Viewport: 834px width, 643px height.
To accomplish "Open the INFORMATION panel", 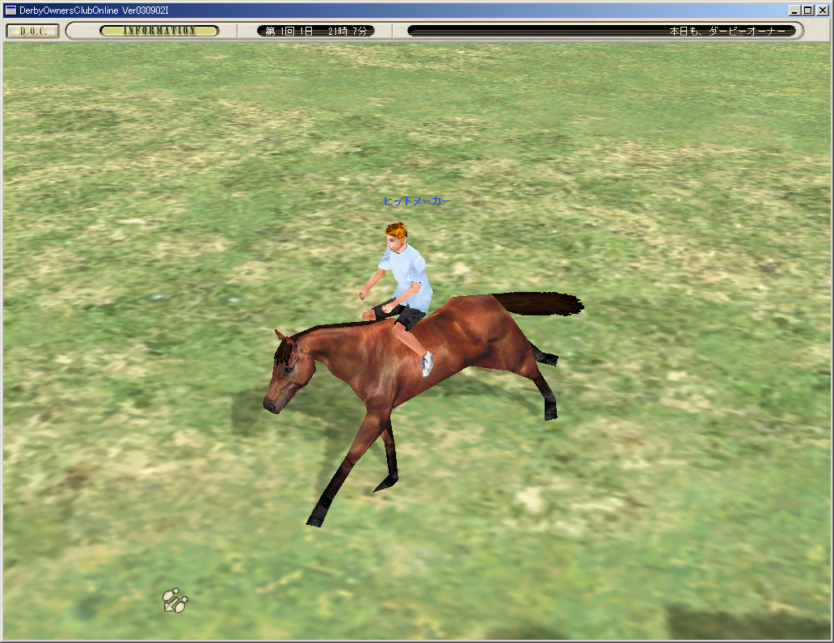I will [x=159, y=31].
